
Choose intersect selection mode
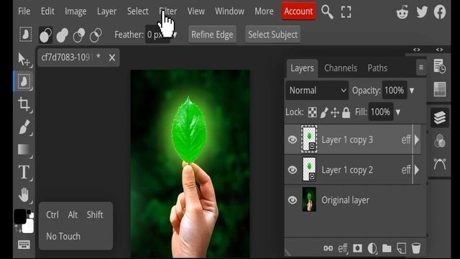[x=96, y=35]
